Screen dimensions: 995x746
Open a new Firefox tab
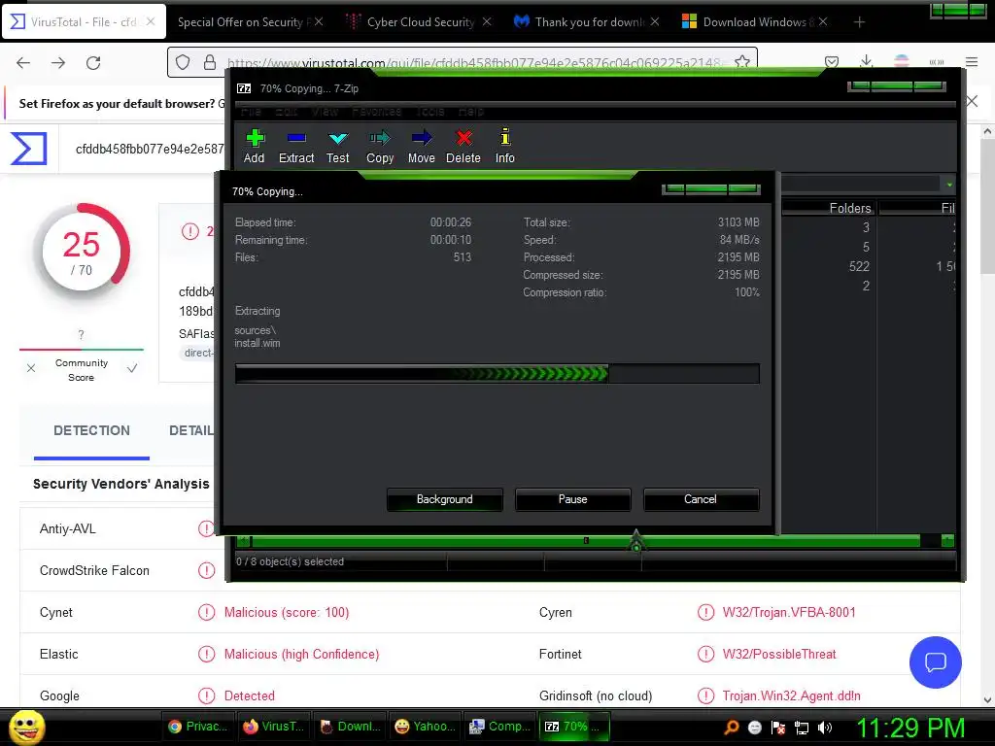click(x=859, y=22)
